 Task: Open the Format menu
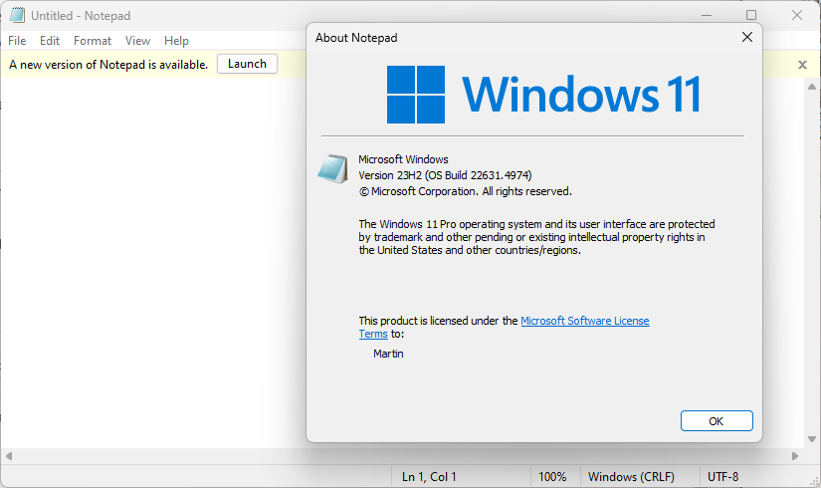click(93, 41)
